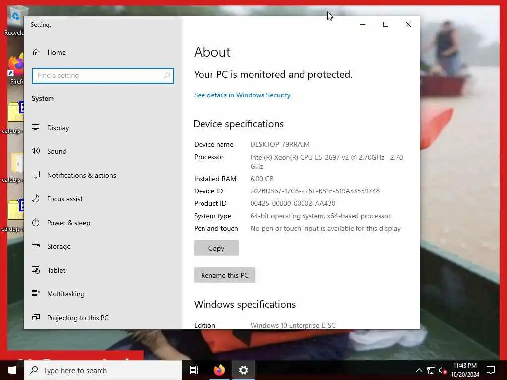This screenshot has height=380, width=507.
Task: Click the taskbar Type here to search box
Action: tap(103, 370)
